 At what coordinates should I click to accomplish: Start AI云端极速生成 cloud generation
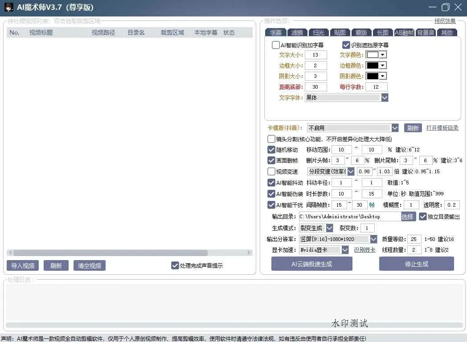311,263
